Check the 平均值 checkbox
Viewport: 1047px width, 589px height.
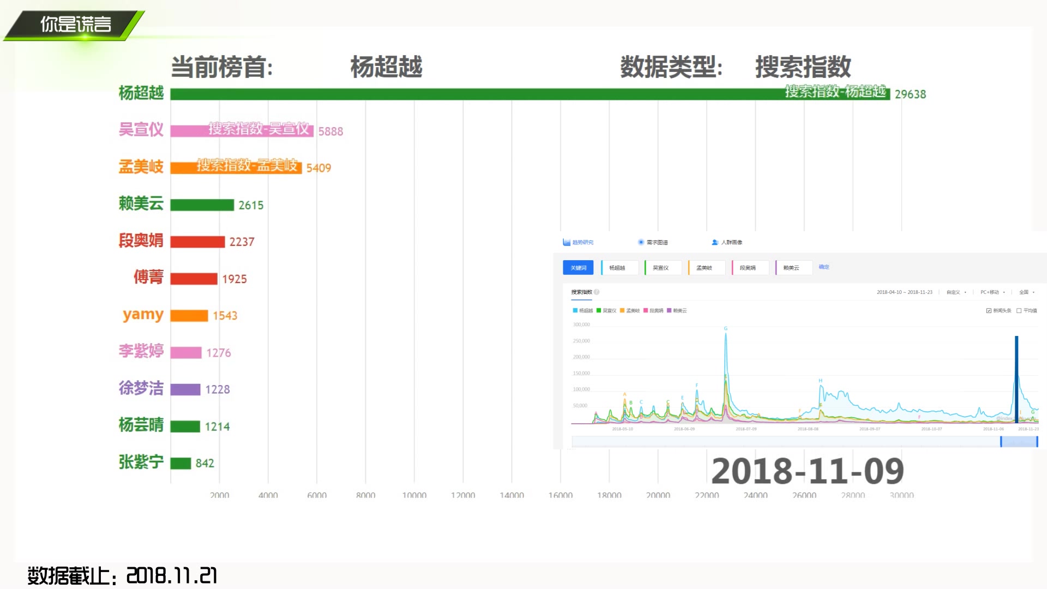[1019, 311]
